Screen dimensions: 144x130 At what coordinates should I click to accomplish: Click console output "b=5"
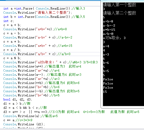pyautogui.click(x=106, y=71)
